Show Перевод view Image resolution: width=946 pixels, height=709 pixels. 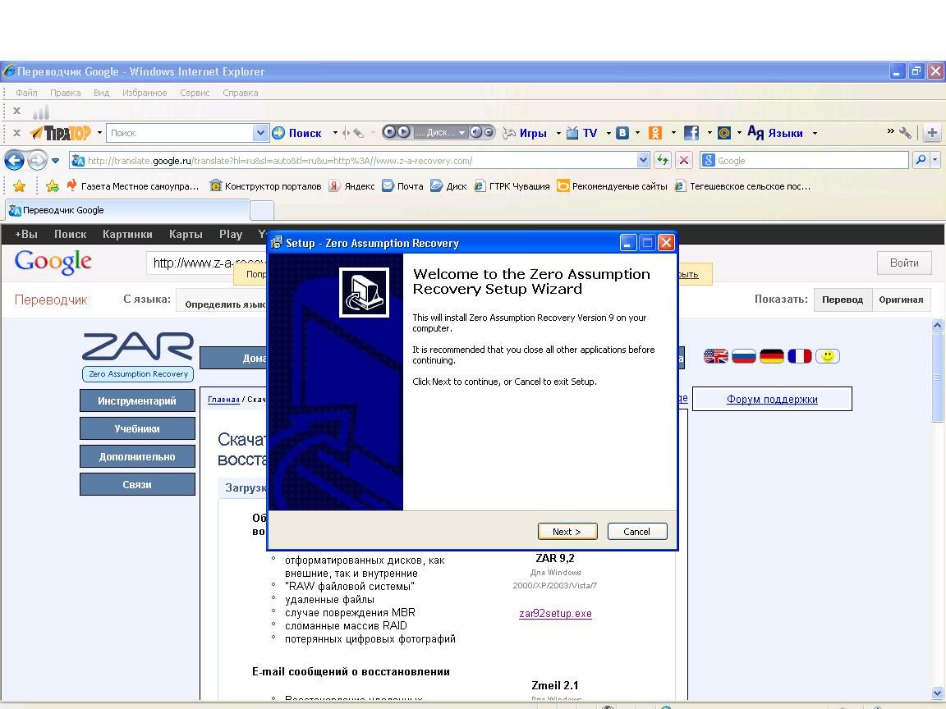click(843, 300)
